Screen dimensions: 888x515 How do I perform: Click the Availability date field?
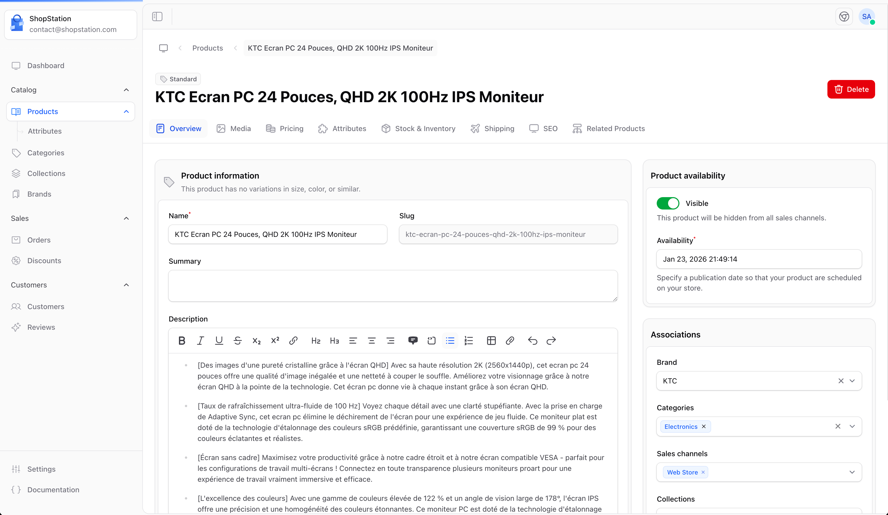(x=759, y=259)
